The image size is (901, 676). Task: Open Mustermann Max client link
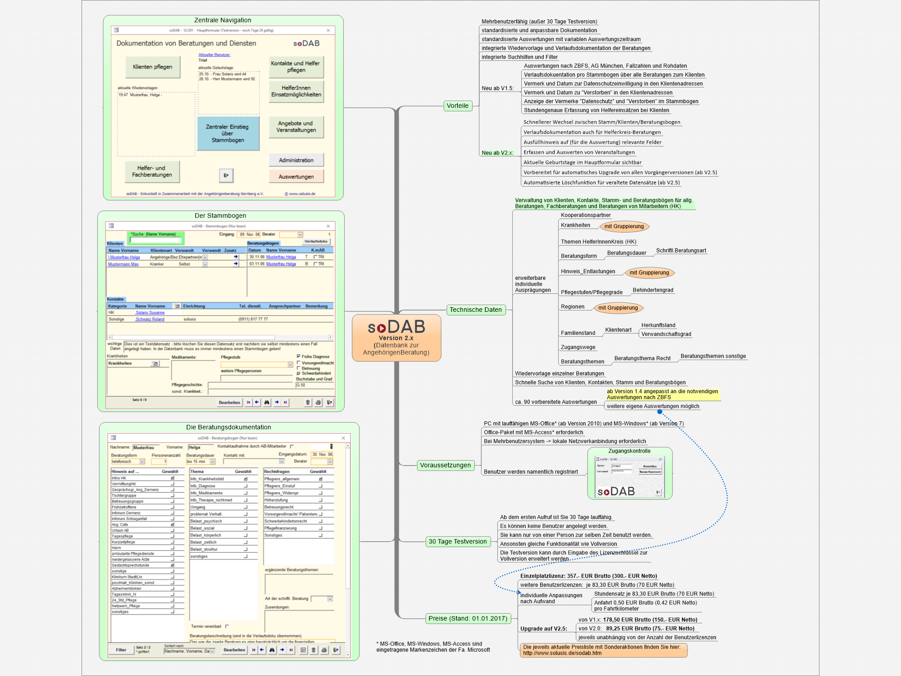123,264
